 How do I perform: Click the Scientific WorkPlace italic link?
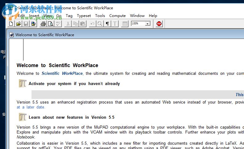pyautogui.click(x=62, y=73)
